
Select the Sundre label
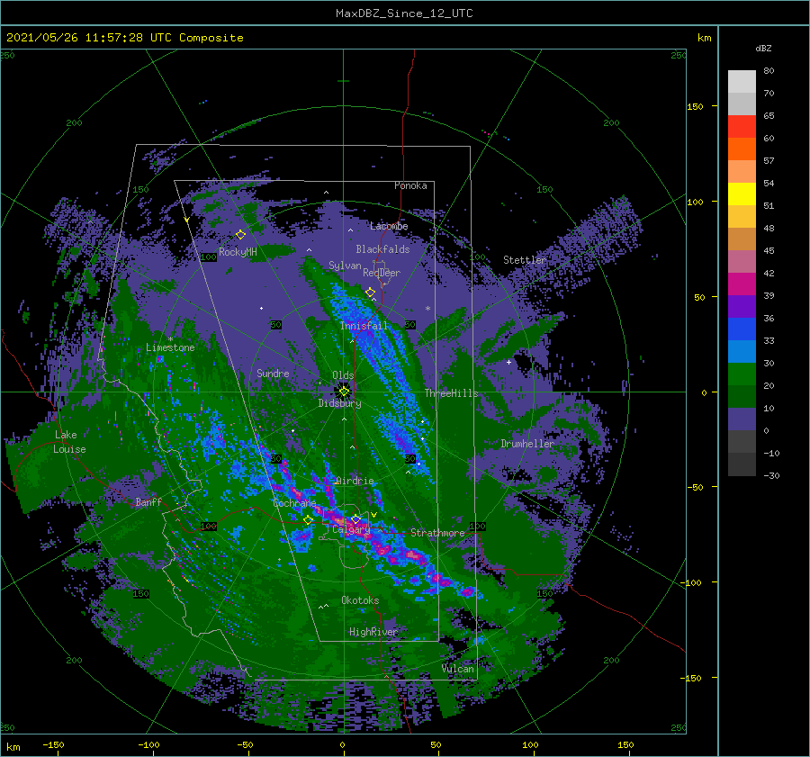[273, 373]
